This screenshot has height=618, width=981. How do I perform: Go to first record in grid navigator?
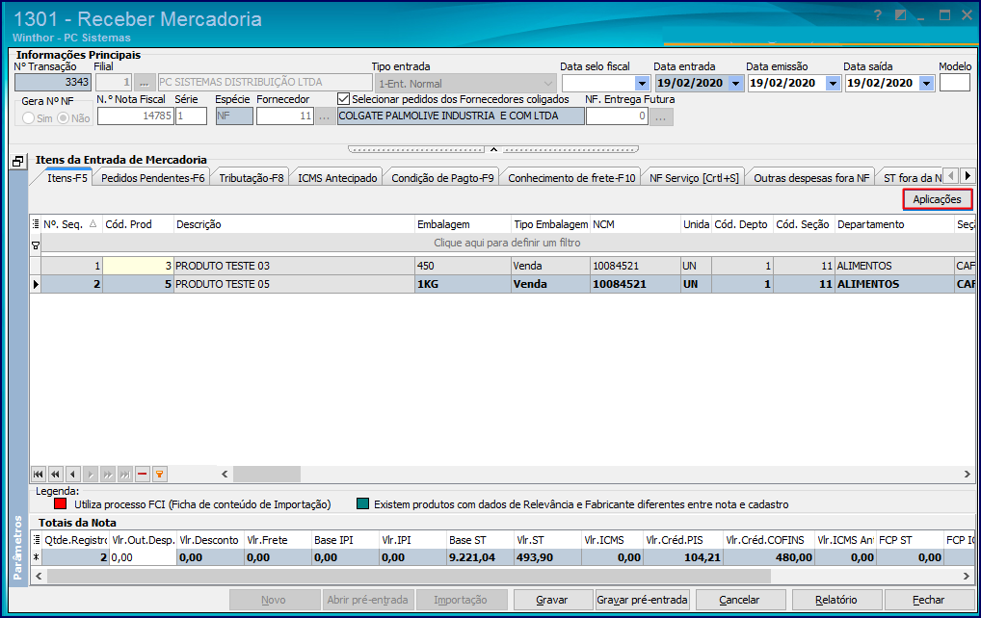(39, 475)
